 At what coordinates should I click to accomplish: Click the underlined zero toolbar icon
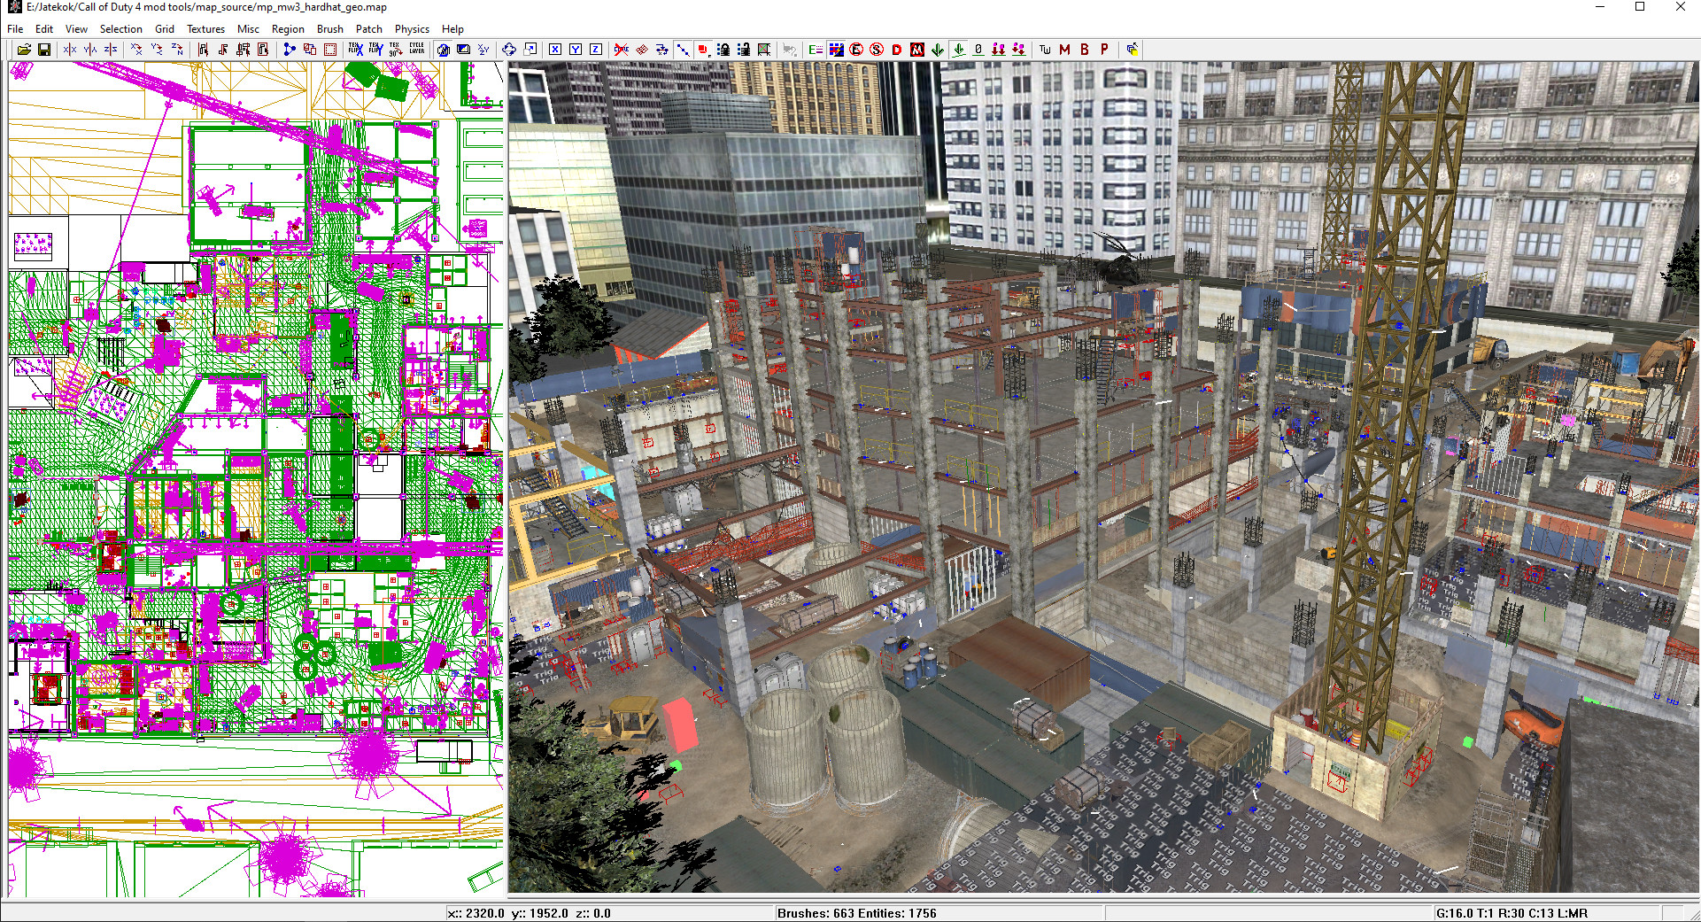click(x=978, y=50)
